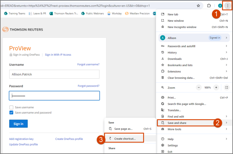Select Exit from the menu
This screenshot has height=154, width=233.
click(x=194, y=152)
